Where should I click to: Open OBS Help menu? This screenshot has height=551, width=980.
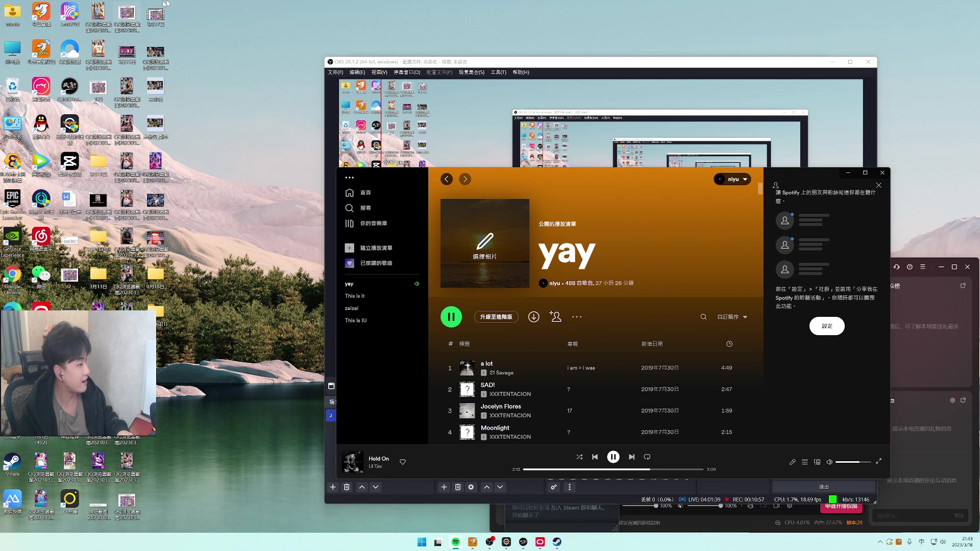pyautogui.click(x=521, y=72)
